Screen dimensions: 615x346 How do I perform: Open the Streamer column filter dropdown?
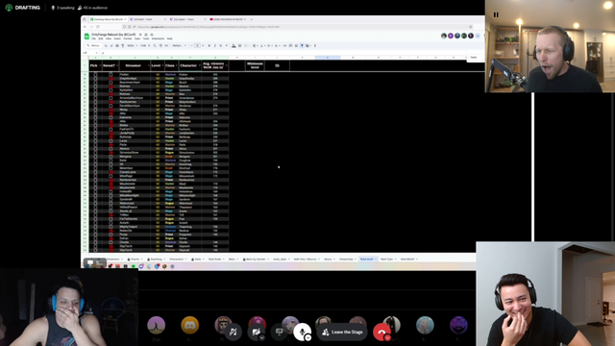pyautogui.click(x=148, y=65)
